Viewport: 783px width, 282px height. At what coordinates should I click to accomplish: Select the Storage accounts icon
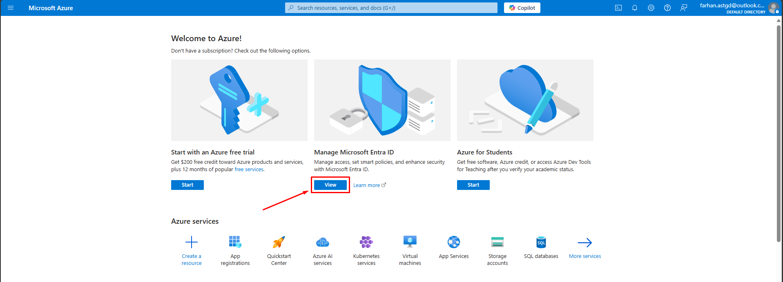pos(497,242)
